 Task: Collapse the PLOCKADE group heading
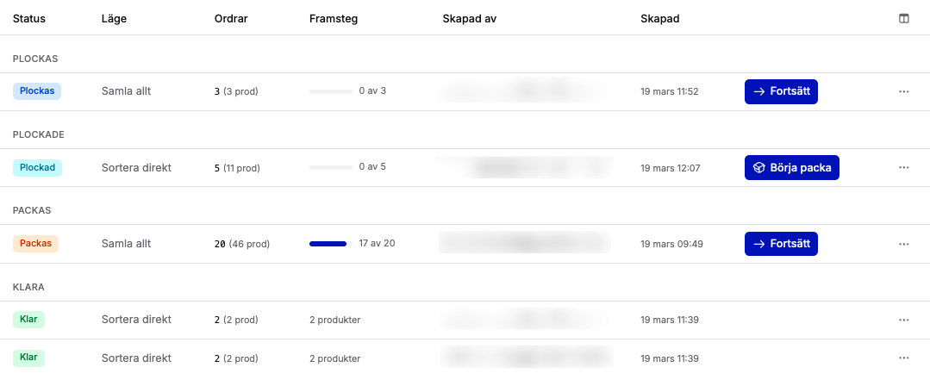click(39, 134)
